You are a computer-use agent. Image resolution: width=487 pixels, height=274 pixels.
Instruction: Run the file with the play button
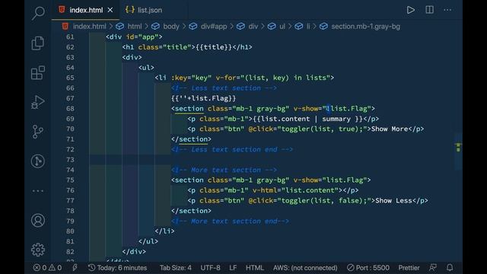411,10
